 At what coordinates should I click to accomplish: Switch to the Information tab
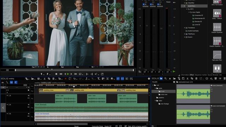[x=185, y=75]
